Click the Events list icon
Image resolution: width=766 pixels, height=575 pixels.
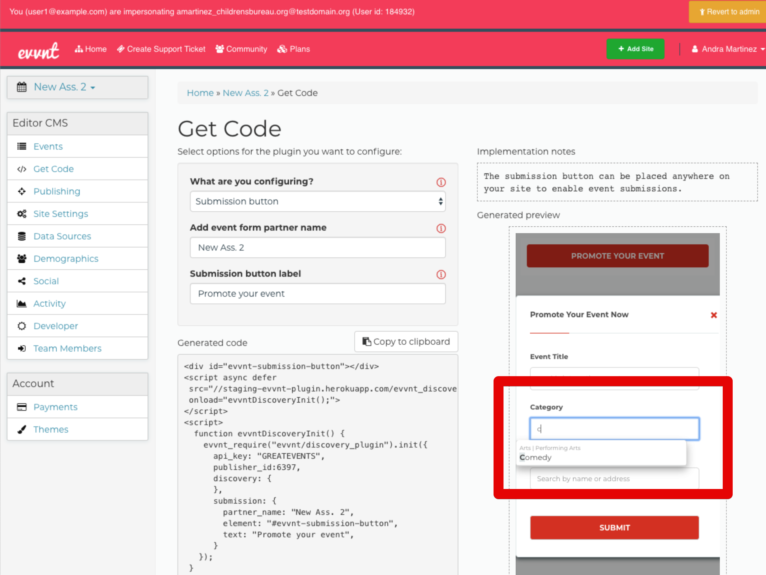pos(22,146)
